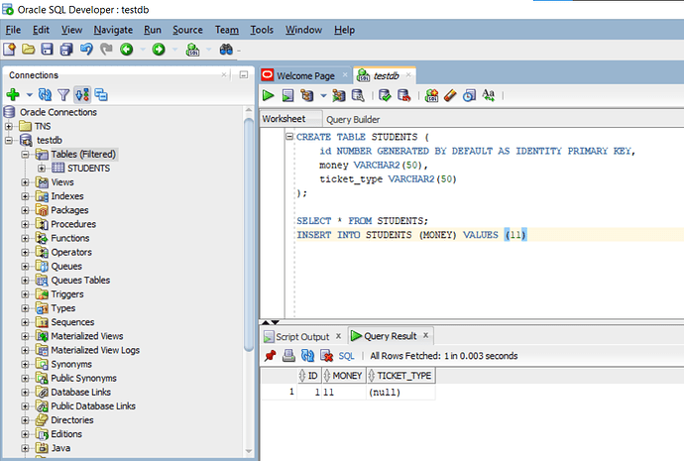Viewport: 684px width, 461px height.
Task: Click the New file toolbar icon
Action: coord(9,50)
